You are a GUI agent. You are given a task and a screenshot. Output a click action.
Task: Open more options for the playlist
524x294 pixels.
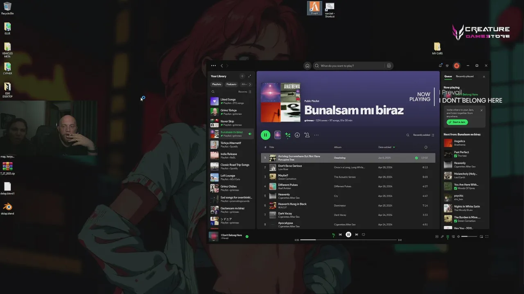[316, 135]
